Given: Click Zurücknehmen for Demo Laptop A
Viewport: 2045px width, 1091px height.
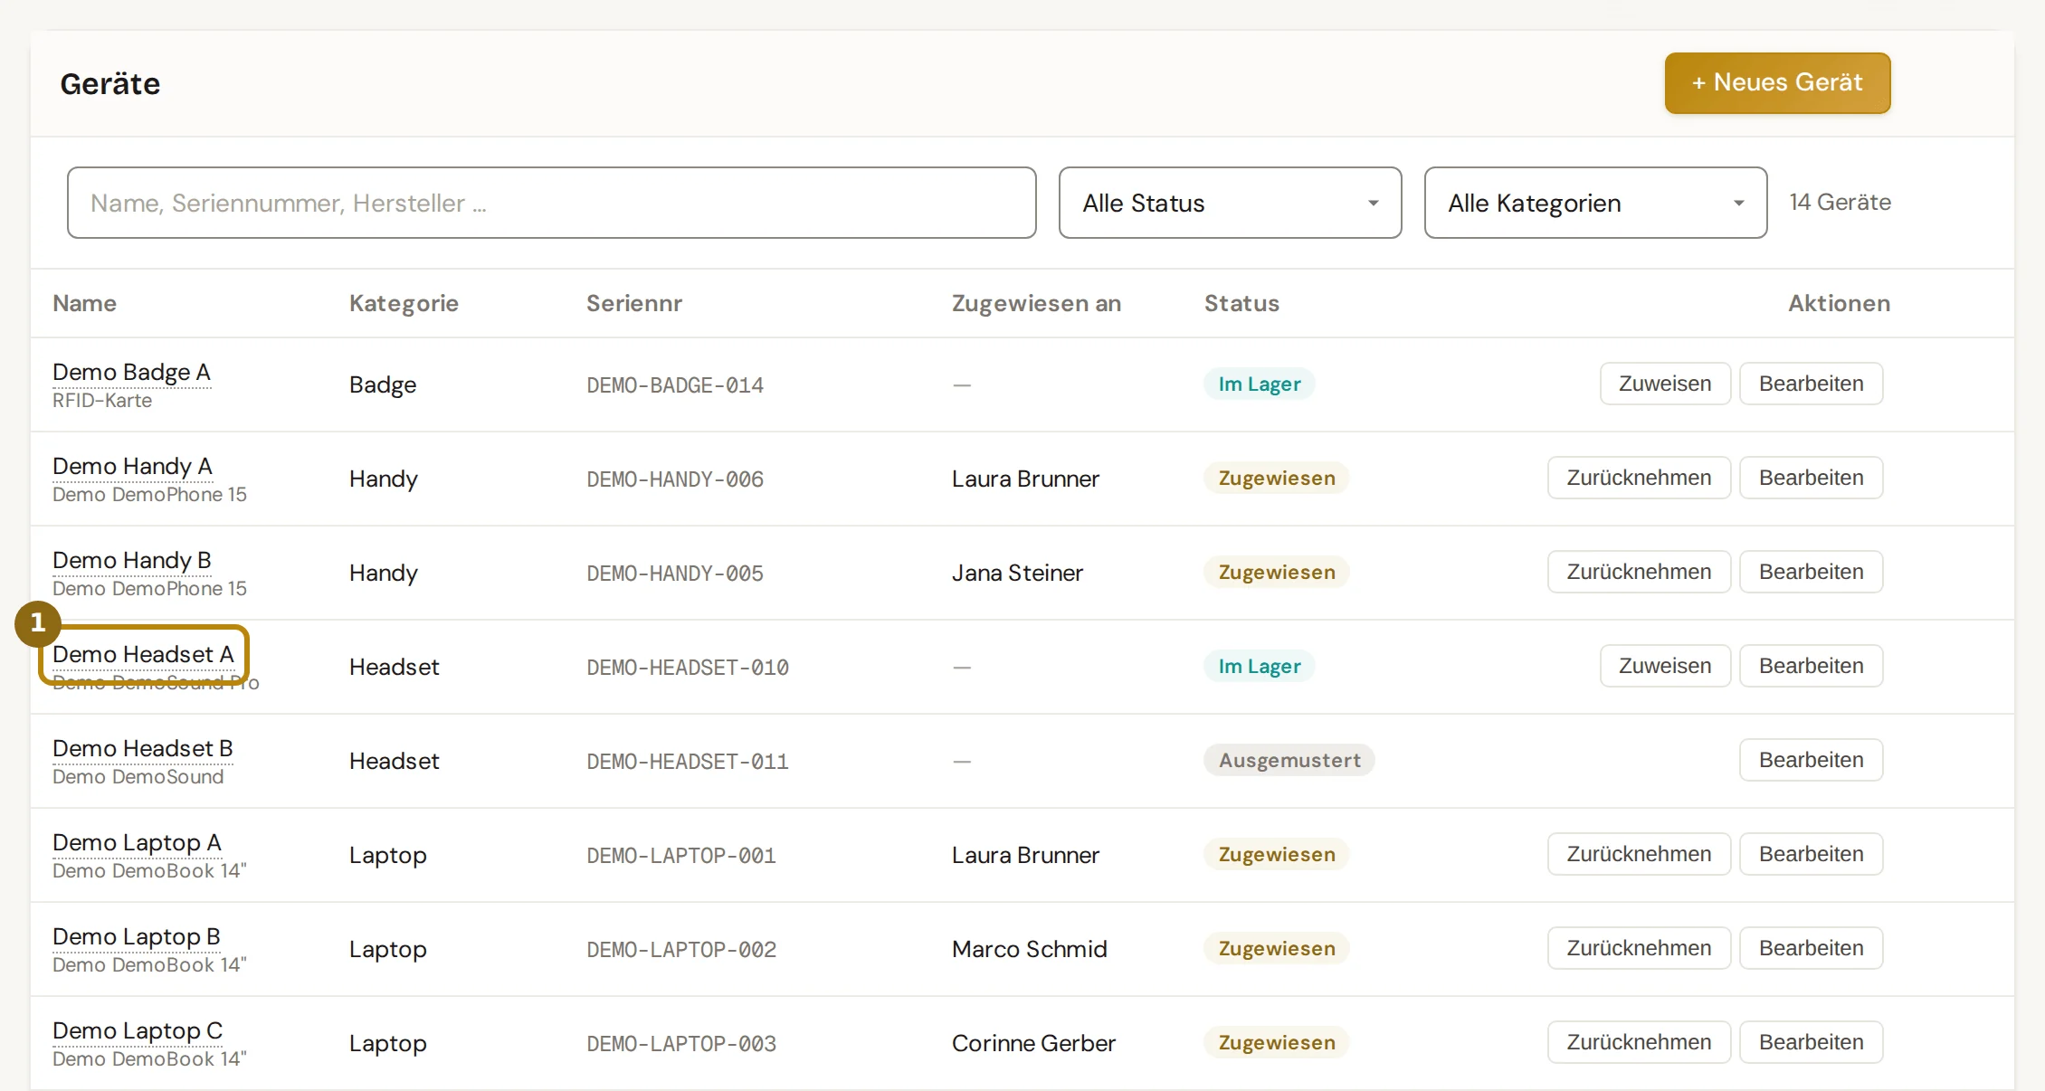Looking at the screenshot, I should (x=1639, y=854).
